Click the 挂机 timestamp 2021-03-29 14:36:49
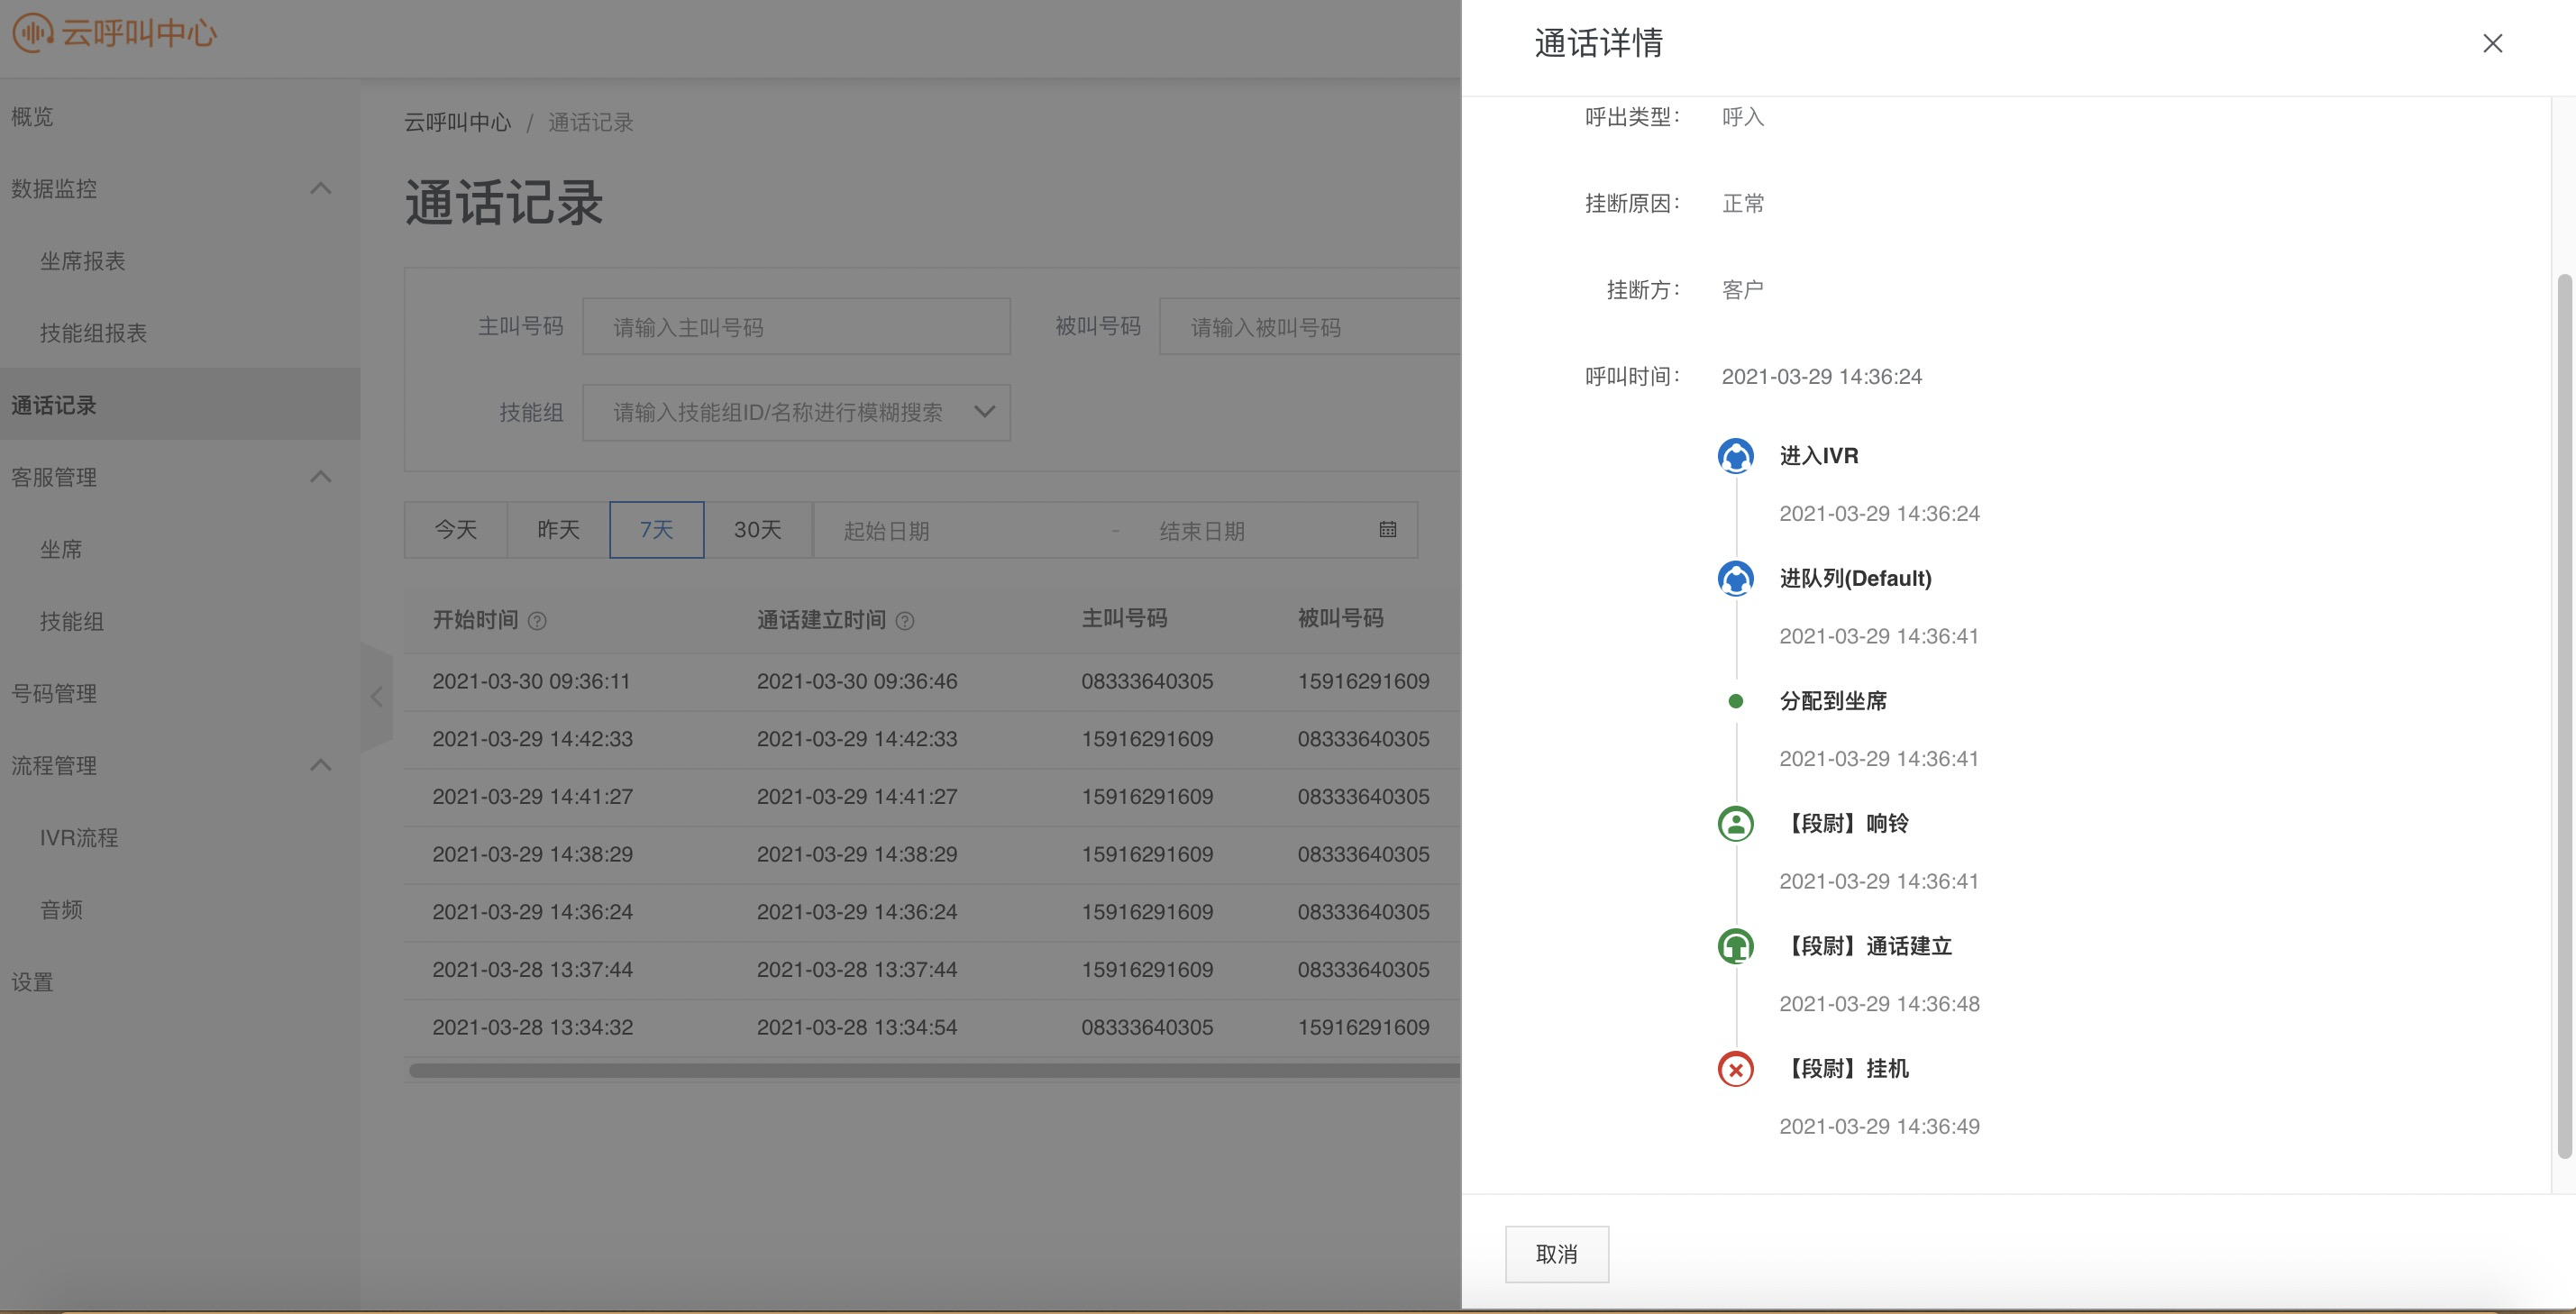The image size is (2576, 1314). [1879, 1127]
